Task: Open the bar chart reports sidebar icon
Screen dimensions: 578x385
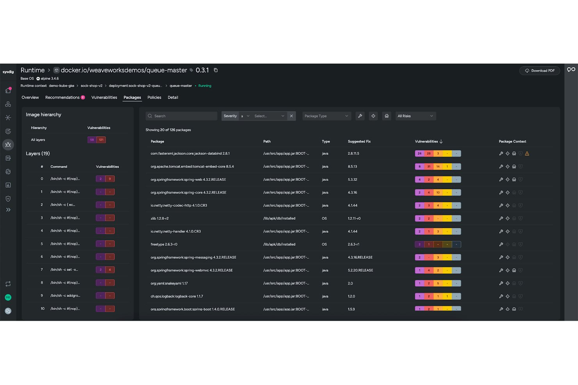Action: 8,185
